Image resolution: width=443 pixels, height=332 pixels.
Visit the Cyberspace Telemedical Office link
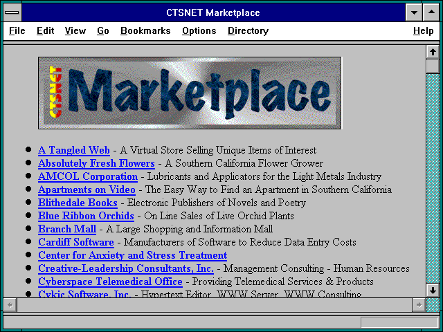click(x=110, y=282)
